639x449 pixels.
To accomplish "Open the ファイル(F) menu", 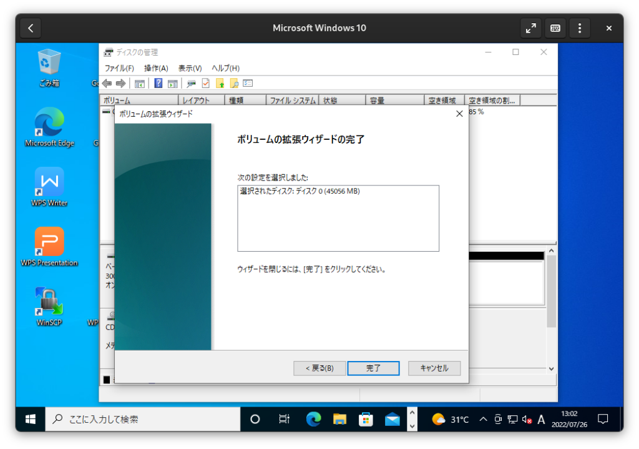I will pyautogui.click(x=119, y=68).
